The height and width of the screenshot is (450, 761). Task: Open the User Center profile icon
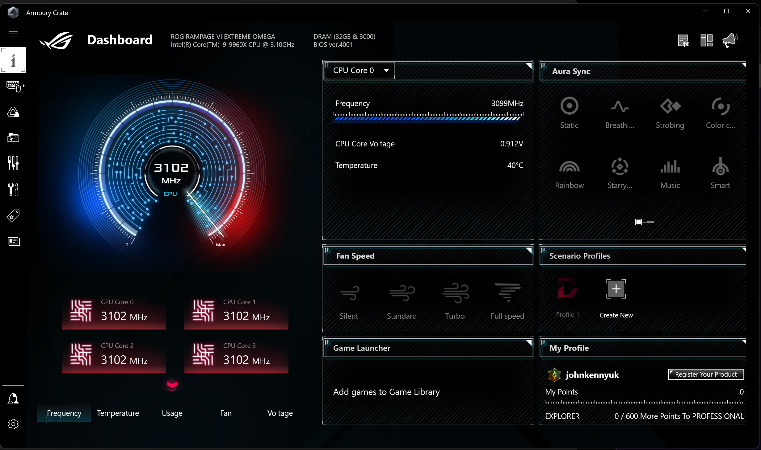[13, 399]
